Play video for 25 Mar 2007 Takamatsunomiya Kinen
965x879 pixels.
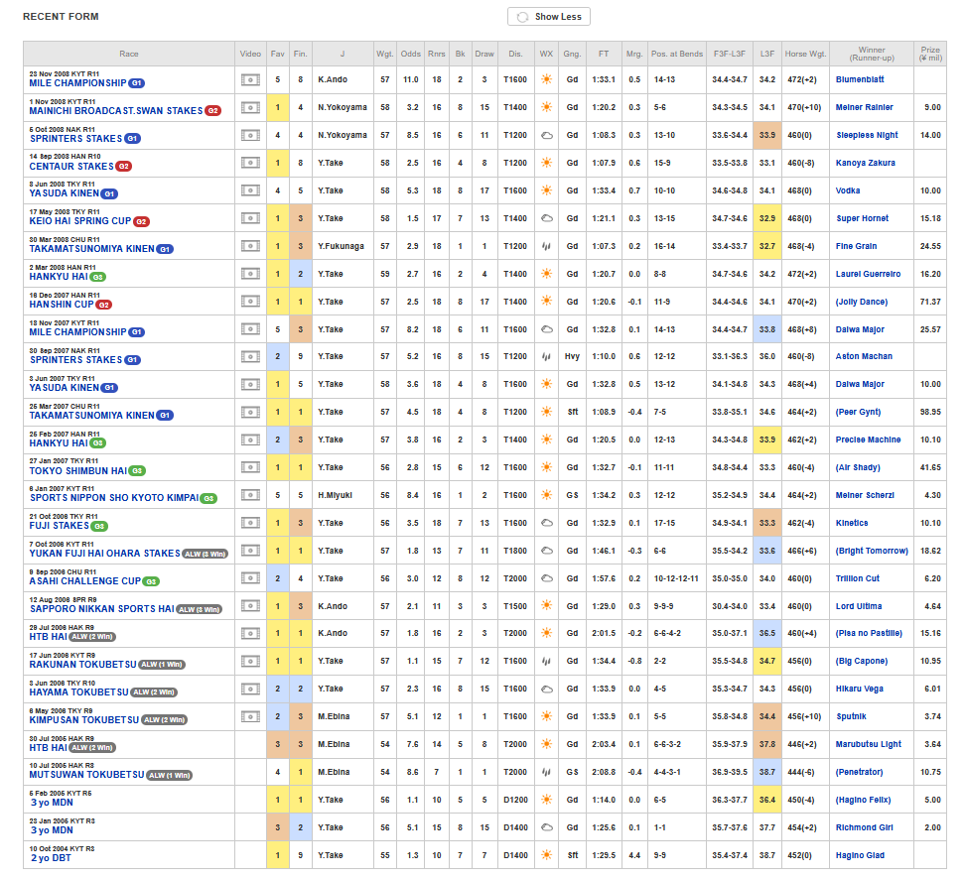coord(250,412)
